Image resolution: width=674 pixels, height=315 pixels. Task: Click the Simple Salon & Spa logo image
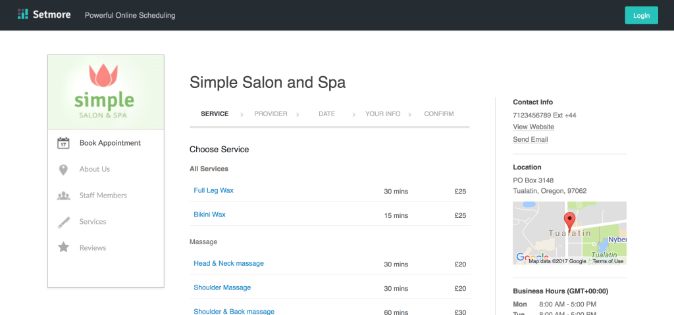click(106, 92)
